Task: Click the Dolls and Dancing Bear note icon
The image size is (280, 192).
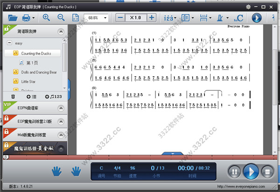Action: (16, 72)
